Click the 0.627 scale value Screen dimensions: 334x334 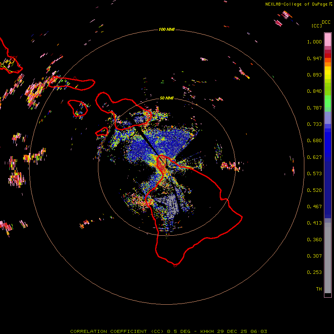click(314, 157)
